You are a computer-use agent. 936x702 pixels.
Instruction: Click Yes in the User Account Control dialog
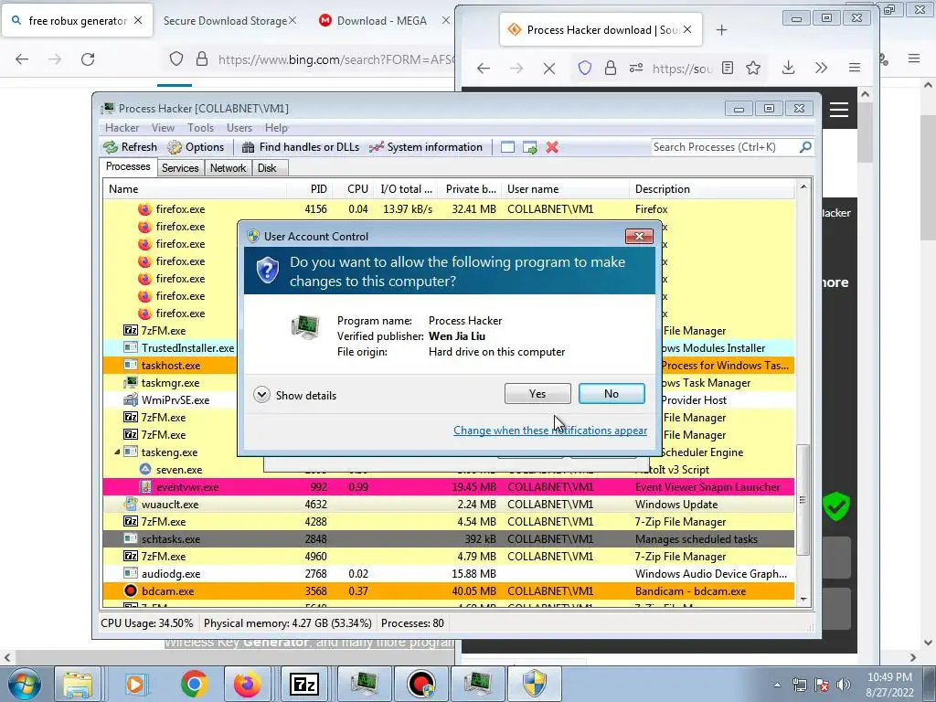(537, 393)
